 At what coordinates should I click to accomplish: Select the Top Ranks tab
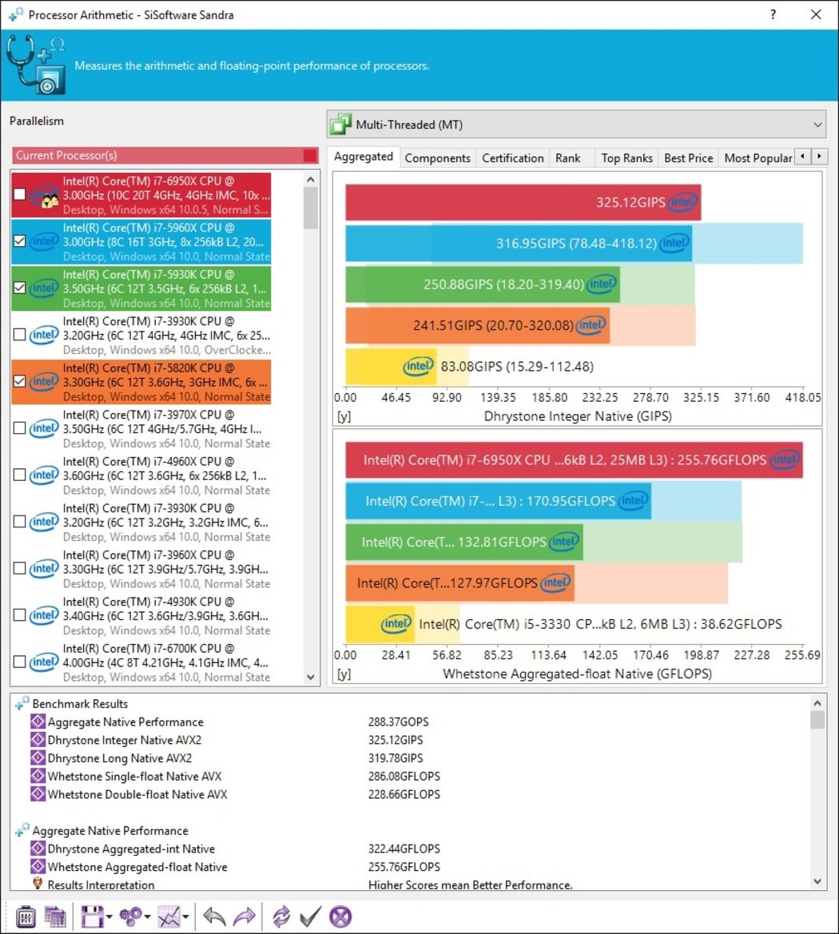pos(626,158)
